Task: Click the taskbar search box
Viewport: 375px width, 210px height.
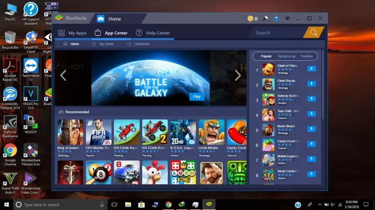Action: point(60,204)
